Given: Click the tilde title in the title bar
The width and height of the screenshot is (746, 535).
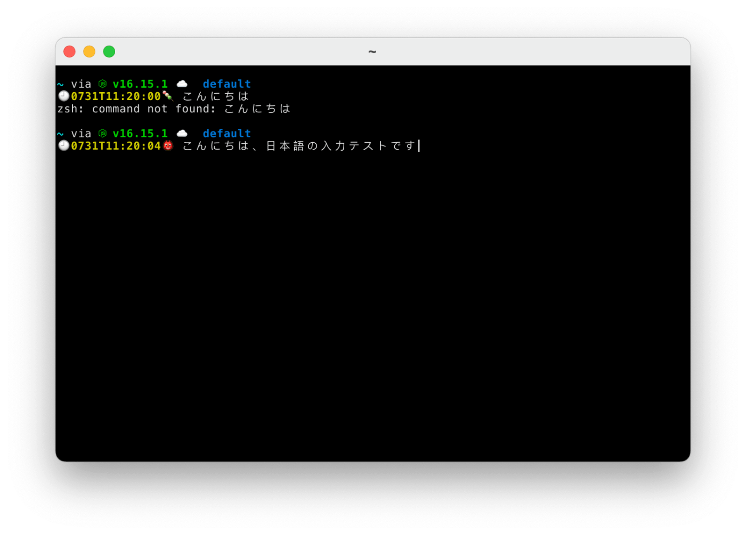Looking at the screenshot, I should (372, 52).
